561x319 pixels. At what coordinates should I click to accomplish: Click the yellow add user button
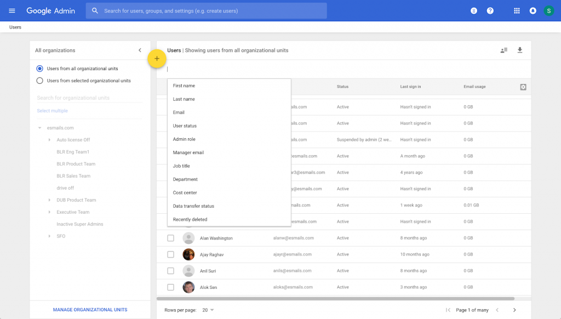click(x=157, y=59)
